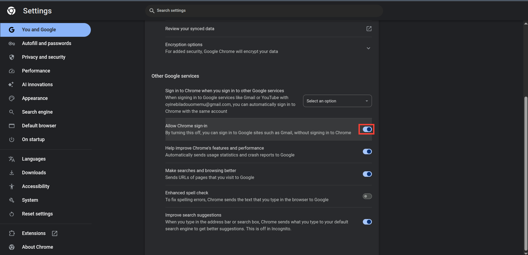Select the On startup power icon
The image size is (528, 255).
coord(12,139)
